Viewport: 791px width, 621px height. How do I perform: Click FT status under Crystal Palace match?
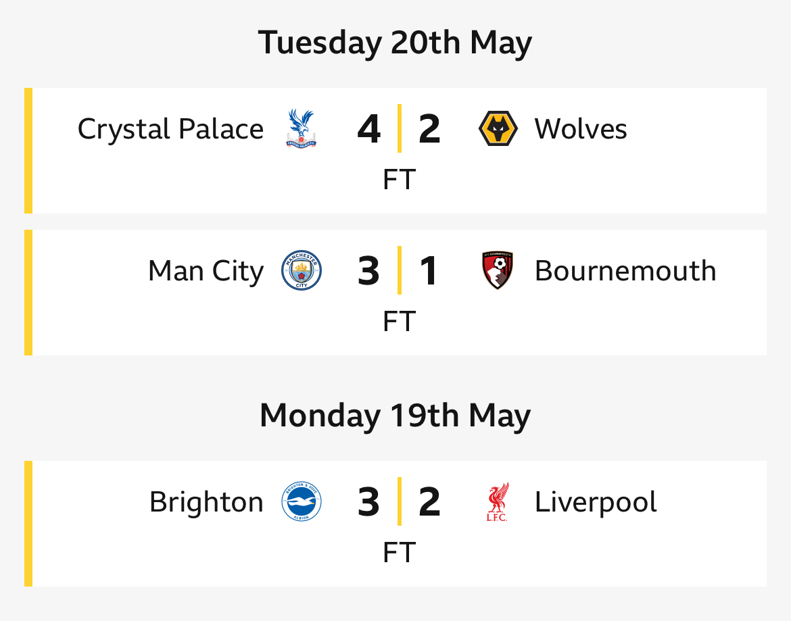399,180
